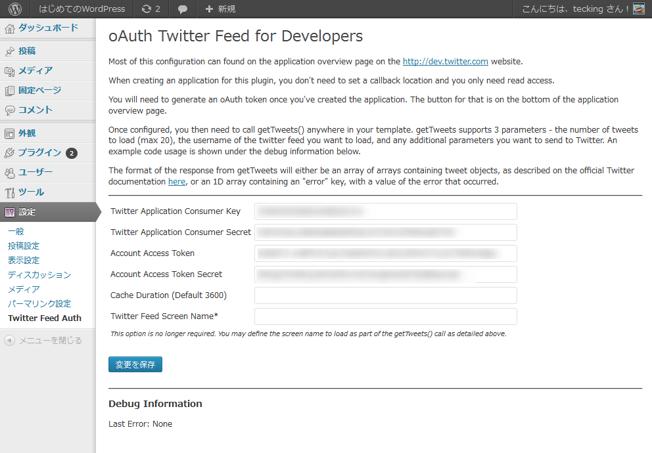Open the comments bubble icon in admin bar
The image size is (652, 453).
click(183, 9)
